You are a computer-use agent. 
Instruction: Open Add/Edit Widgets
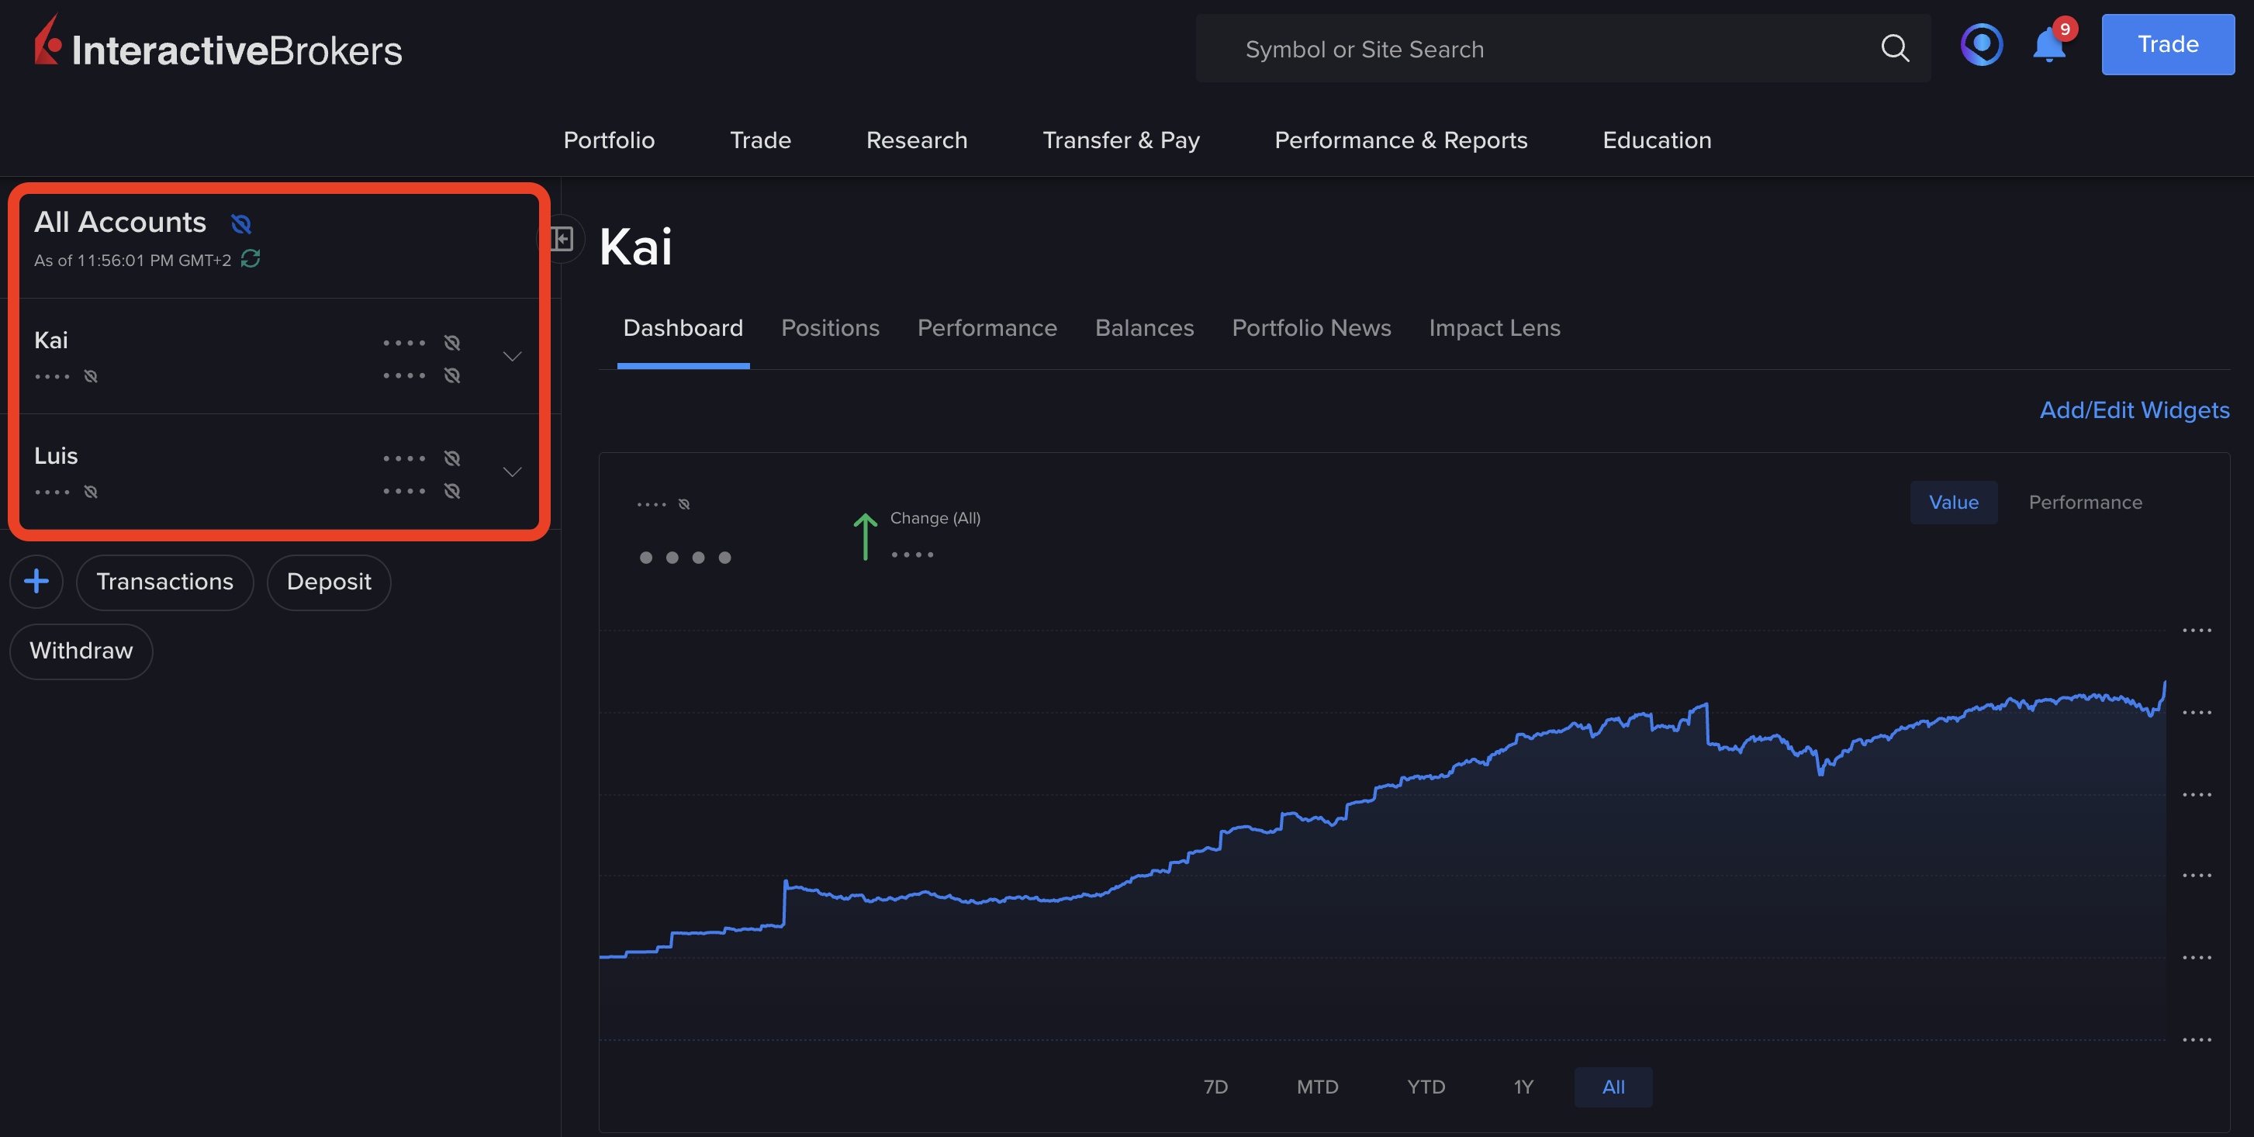(2134, 410)
